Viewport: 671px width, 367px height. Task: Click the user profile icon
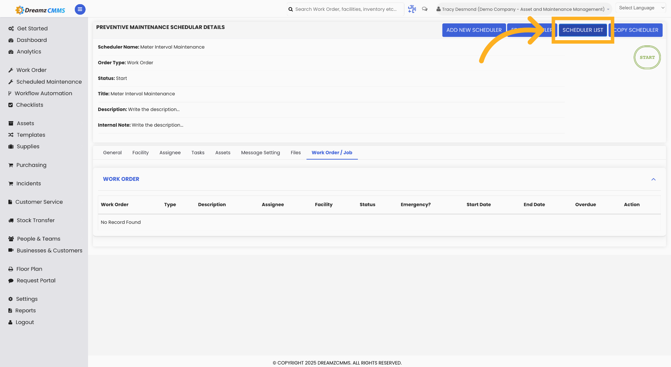(438, 9)
